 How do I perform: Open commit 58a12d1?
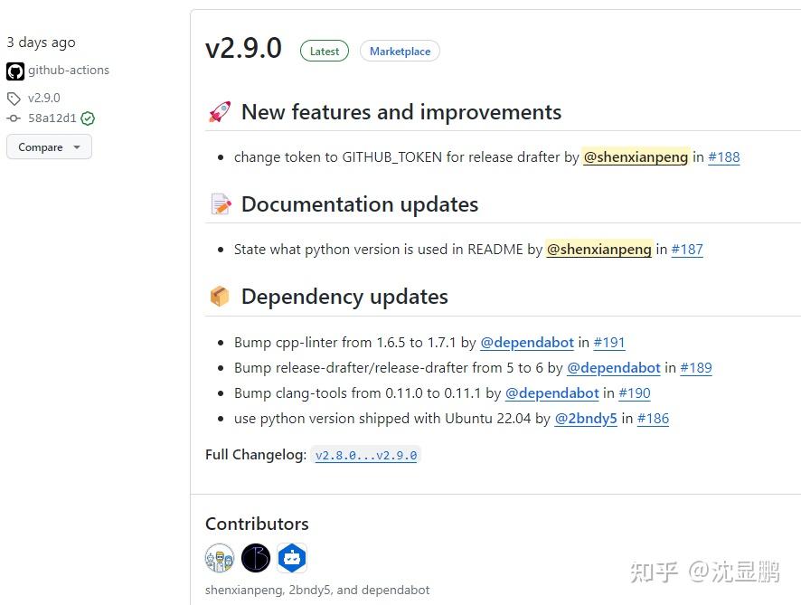[51, 118]
